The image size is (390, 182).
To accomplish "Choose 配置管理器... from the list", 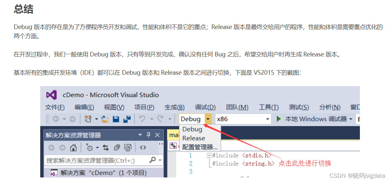I will pos(200,147).
